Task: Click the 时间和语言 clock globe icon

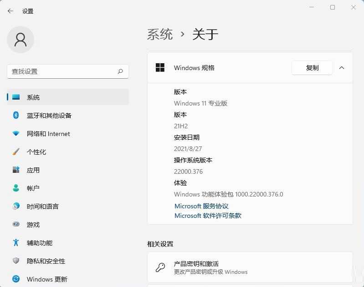Action: 16,206
